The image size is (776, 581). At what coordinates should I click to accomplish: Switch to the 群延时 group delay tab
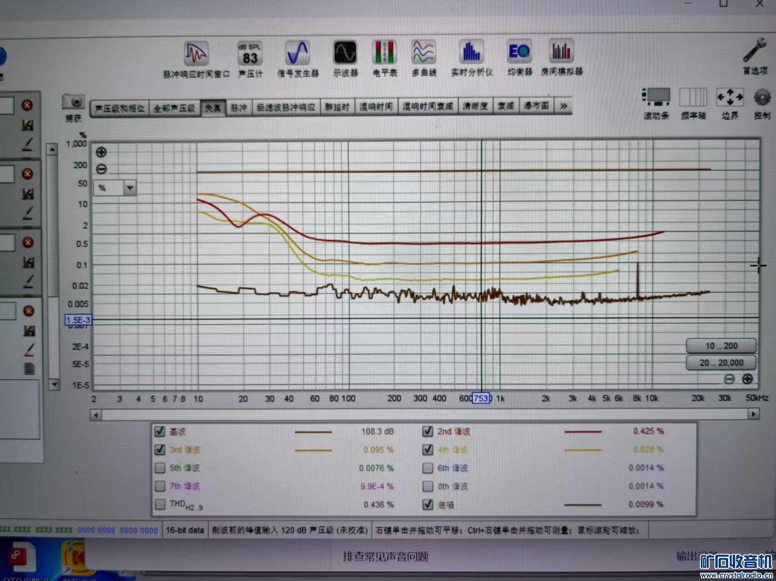point(338,107)
